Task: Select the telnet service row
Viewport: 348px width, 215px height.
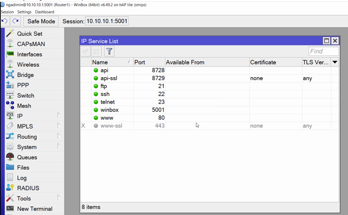Action: (x=209, y=102)
